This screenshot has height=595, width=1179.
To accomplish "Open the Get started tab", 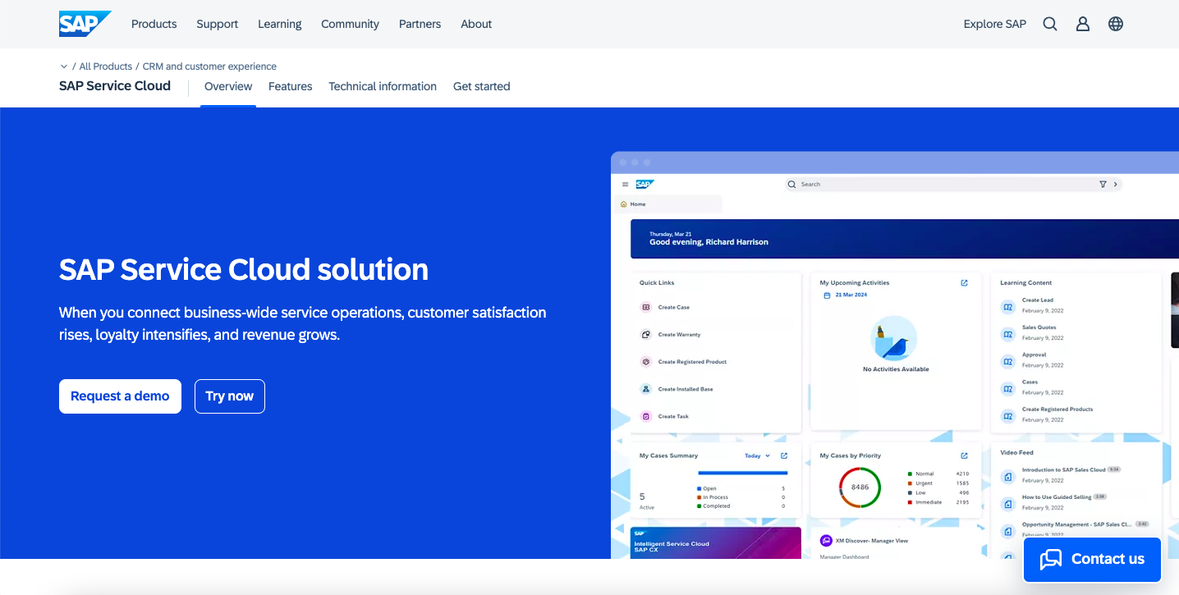I will click(x=482, y=86).
